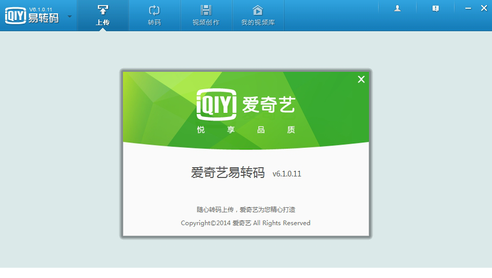Click the 爱奇艺易转码 product title
Screen dimensions: 492x278
(x=228, y=172)
